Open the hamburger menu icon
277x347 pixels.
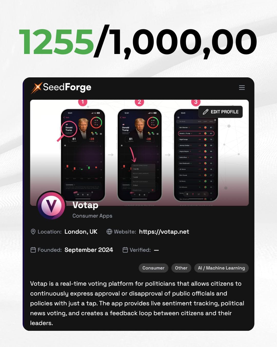click(x=242, y=88)
